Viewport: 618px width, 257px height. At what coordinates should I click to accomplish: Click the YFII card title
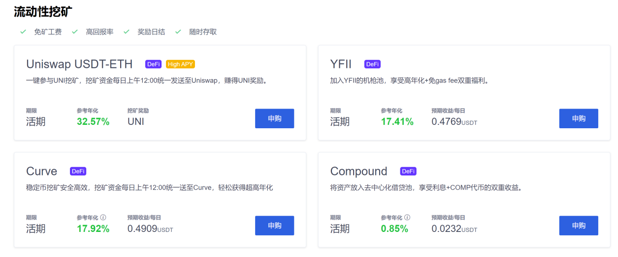point(341,64)
